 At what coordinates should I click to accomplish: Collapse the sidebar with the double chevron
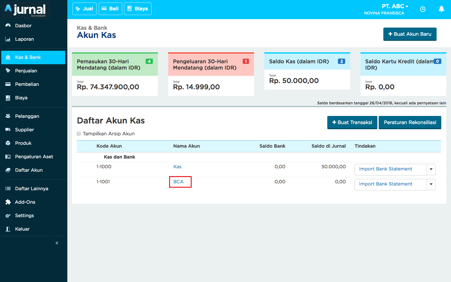57,243
